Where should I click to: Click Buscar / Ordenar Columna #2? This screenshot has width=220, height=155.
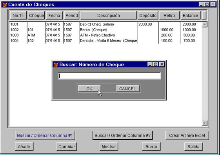[x=122, y=135]
